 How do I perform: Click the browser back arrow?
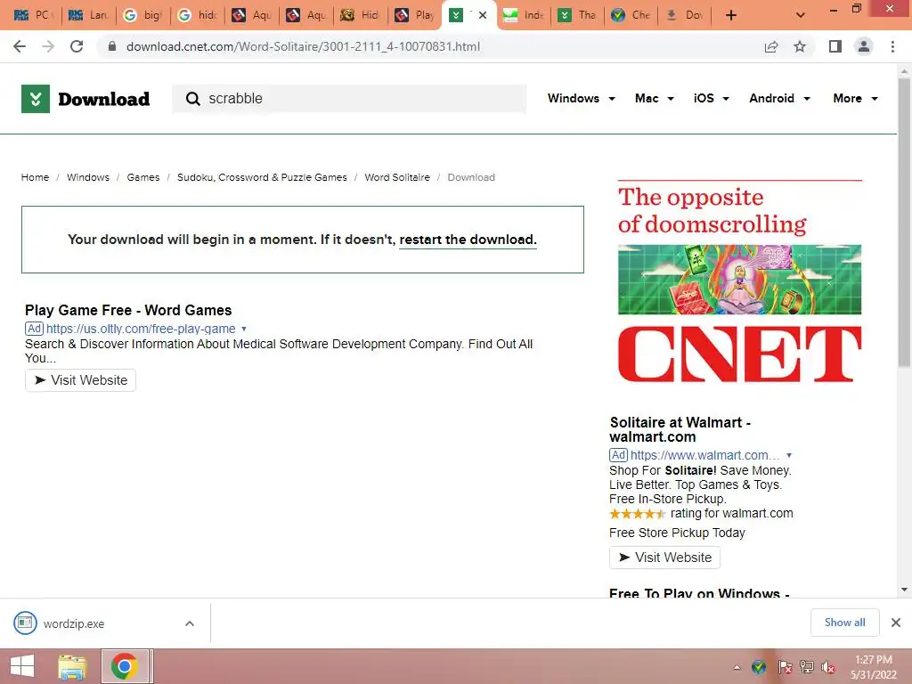pos(20,46)
